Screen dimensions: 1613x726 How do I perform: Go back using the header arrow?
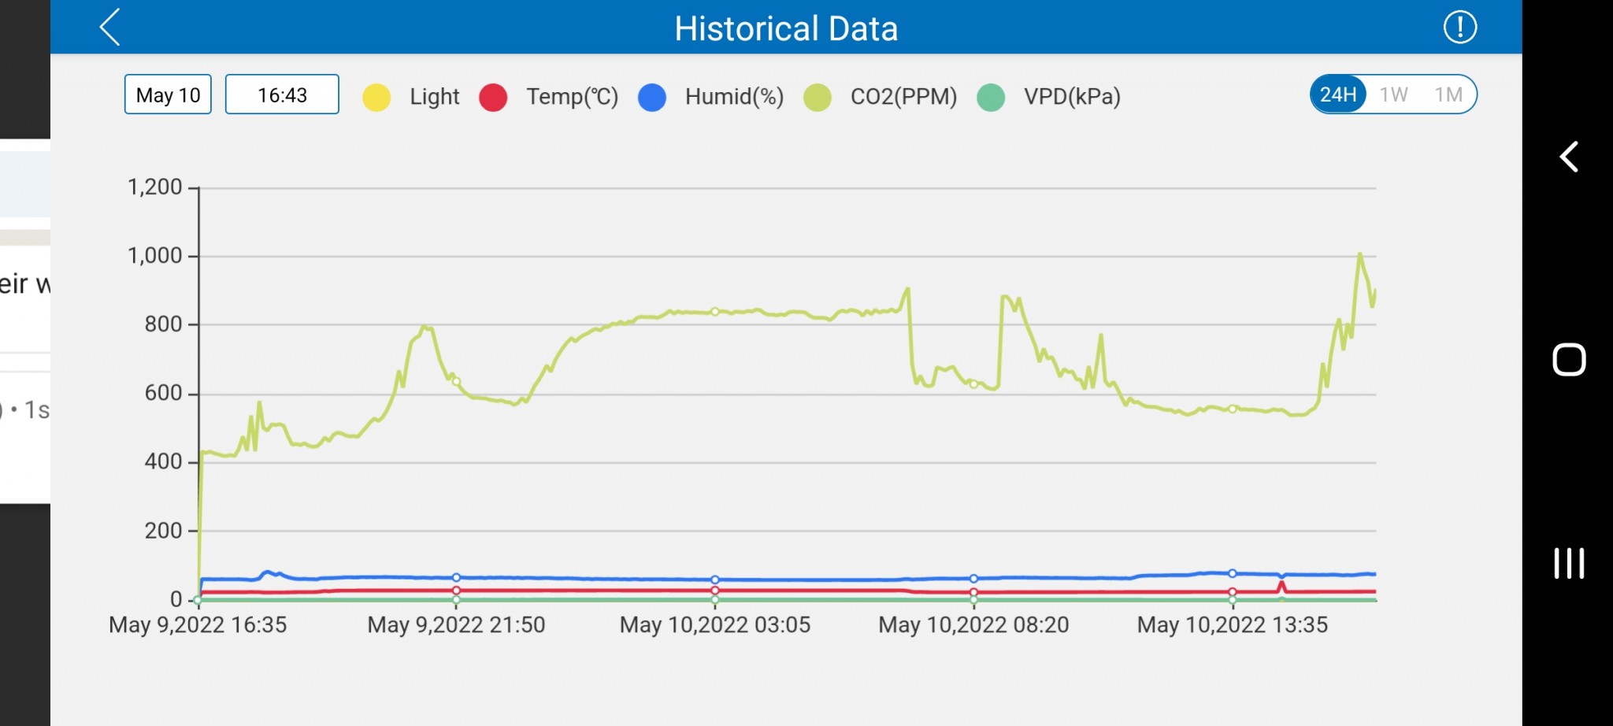click(110, 28)
